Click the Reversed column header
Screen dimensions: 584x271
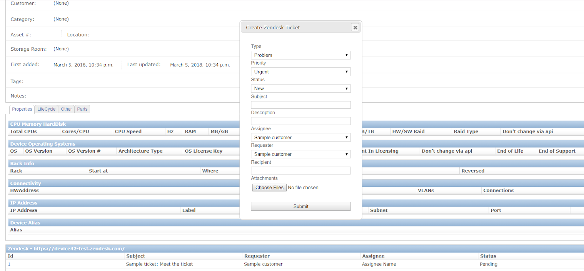point(473,171)
